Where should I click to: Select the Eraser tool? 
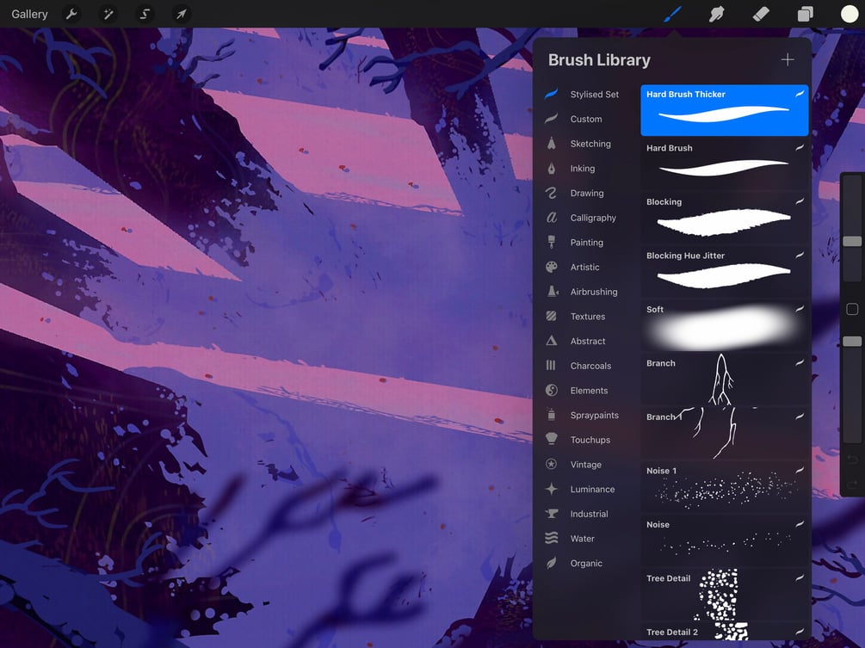pos(761,14)
